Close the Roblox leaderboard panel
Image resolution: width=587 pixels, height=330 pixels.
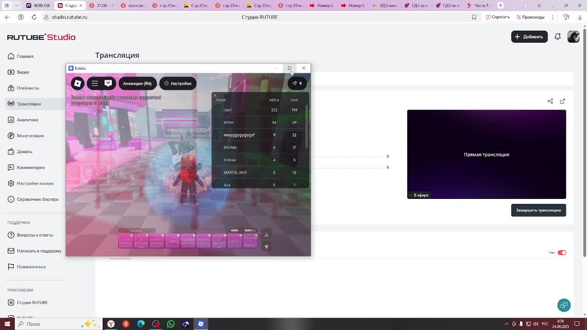(215, 95)
